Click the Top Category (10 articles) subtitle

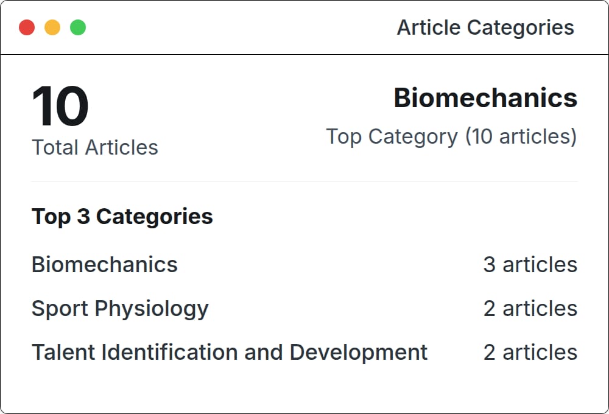click(451, 136)
